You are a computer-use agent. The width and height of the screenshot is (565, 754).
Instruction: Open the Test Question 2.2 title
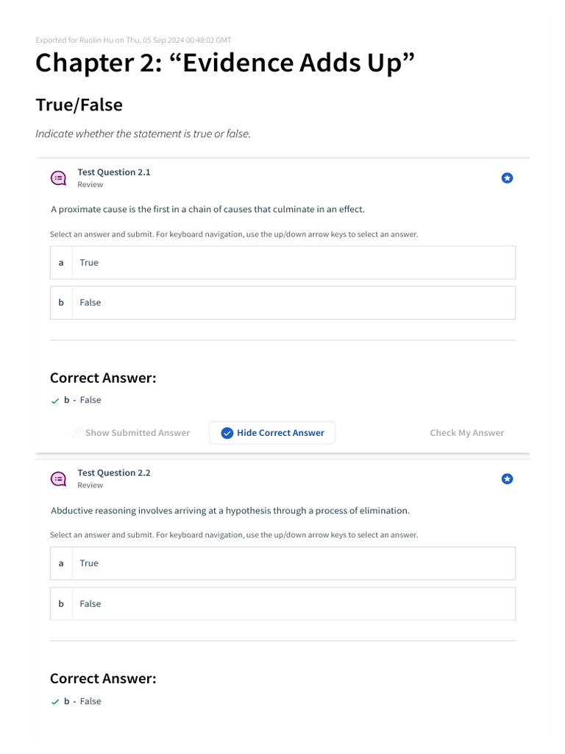click(114, 473)
